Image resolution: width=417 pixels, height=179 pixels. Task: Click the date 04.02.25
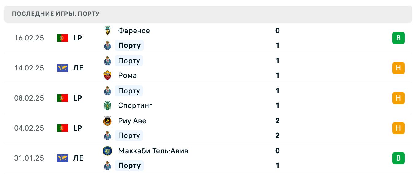[29, 128]
